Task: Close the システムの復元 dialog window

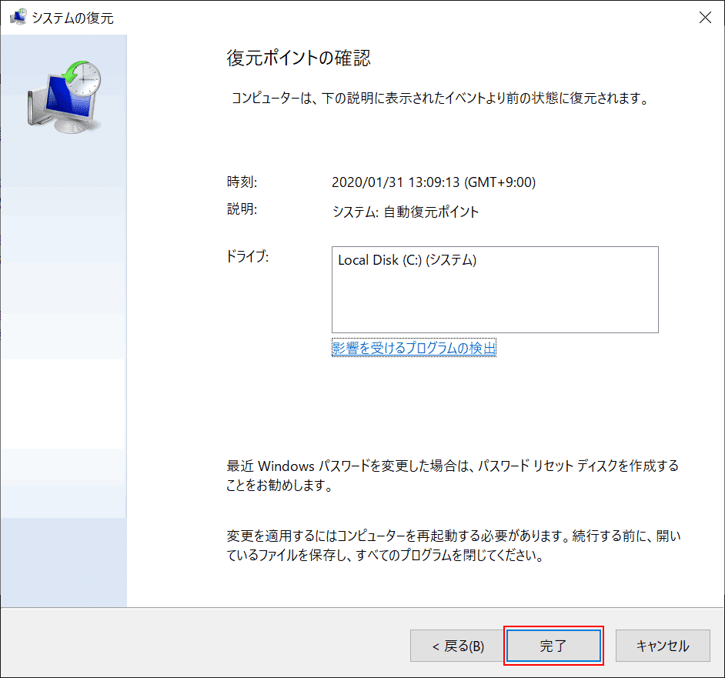Action: [705, 18]
